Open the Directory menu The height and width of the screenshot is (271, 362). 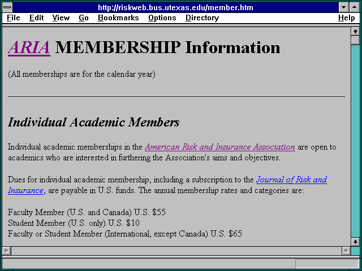[x=202, y=18]
